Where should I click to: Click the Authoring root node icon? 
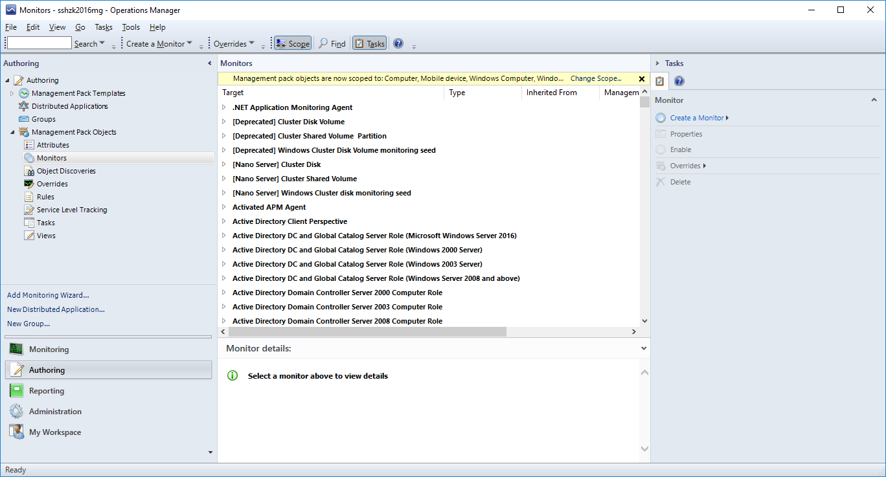point(19,80)
